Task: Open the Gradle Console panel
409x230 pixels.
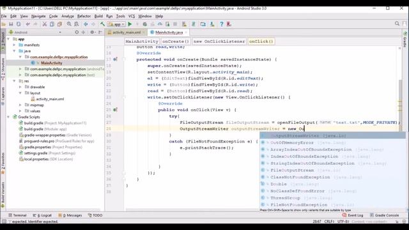Action: tap(385, 215)
